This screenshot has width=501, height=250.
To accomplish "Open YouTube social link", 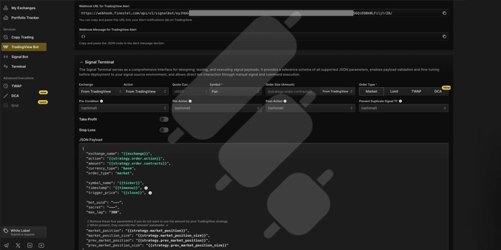I will (x=42, y=245).
